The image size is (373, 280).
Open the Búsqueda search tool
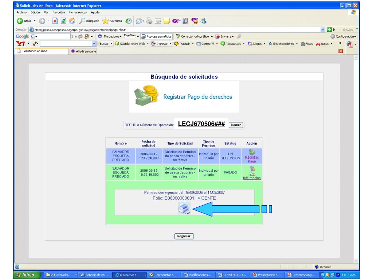click(89, 21)
